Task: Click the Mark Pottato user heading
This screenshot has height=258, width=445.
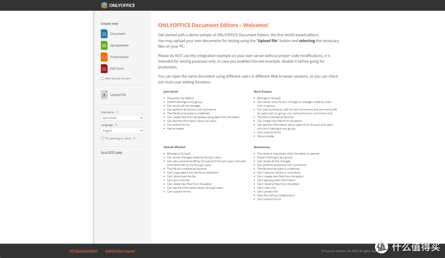Action: (262, 91)
